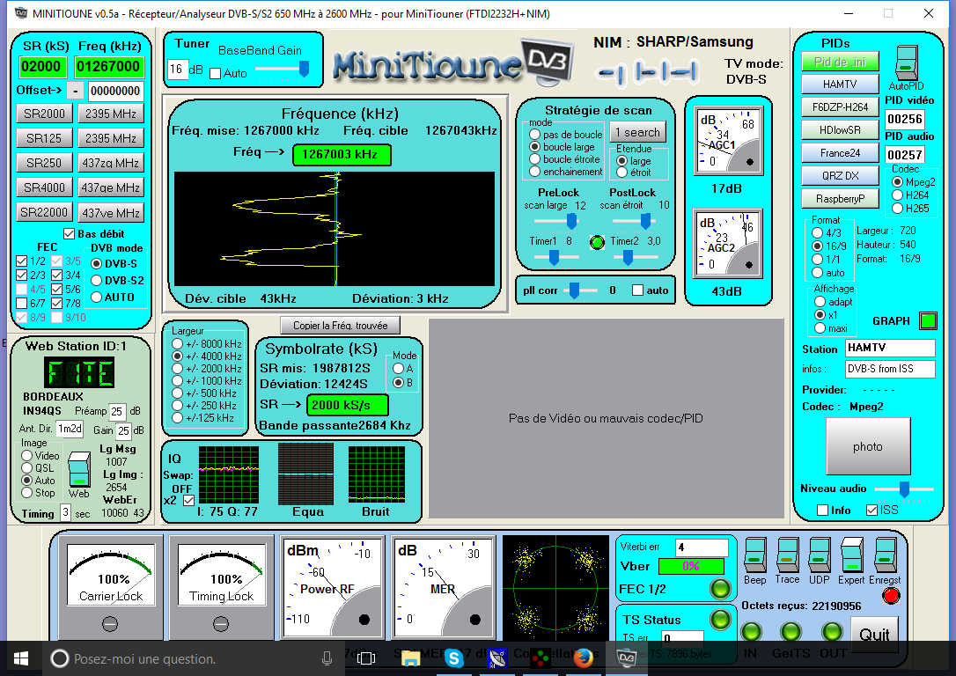
Task: Enable pll corr auto checkbox
Action: (x=637, y=290)
